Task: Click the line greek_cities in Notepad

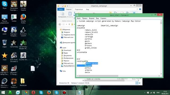Action: point(91,48)
